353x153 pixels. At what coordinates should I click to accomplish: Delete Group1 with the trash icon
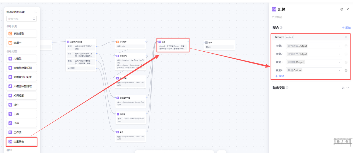tap(346, 37)
